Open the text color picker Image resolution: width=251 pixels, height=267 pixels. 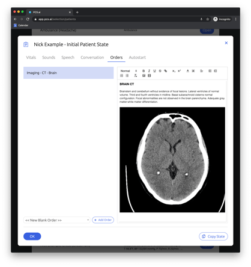187,71
